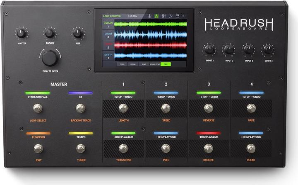Select the green tracks view icon
This screenshot has height=185, width=298.
pos(156,16)
